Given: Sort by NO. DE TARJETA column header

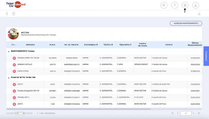Looking at the screenshot, I should click(x=72, y=45).
